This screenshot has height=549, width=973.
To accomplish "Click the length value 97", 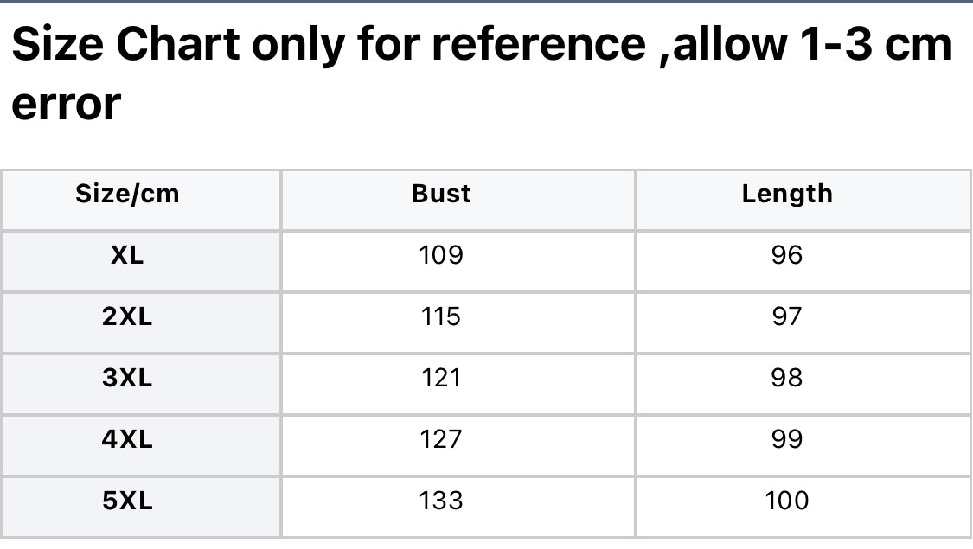I will pyautogui.click(x=787, y=316).
